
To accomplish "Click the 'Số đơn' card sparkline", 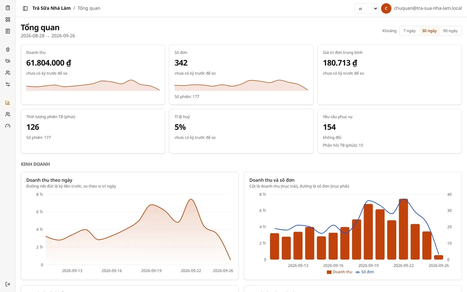I will (x=241, y=85).
